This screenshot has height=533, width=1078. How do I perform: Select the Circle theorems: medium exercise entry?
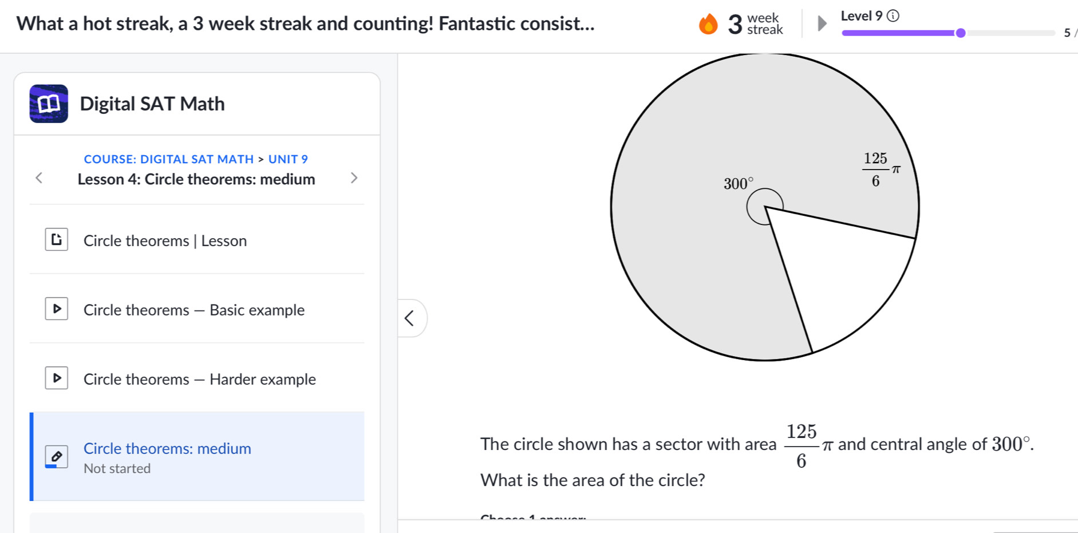tap(167, 448)
